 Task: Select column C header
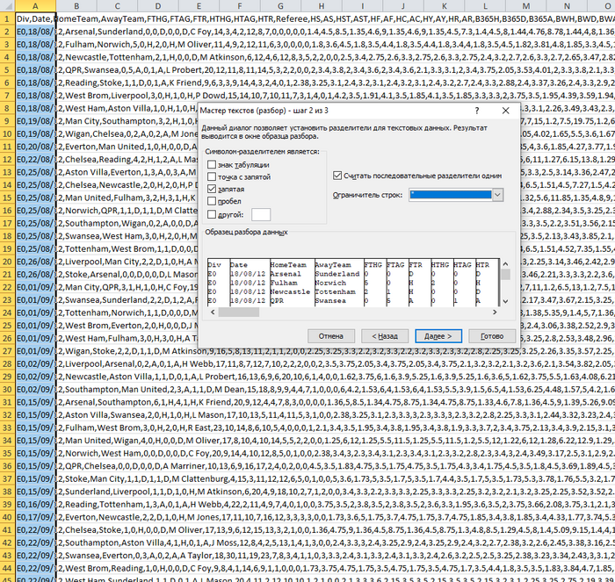pos(117,6)
